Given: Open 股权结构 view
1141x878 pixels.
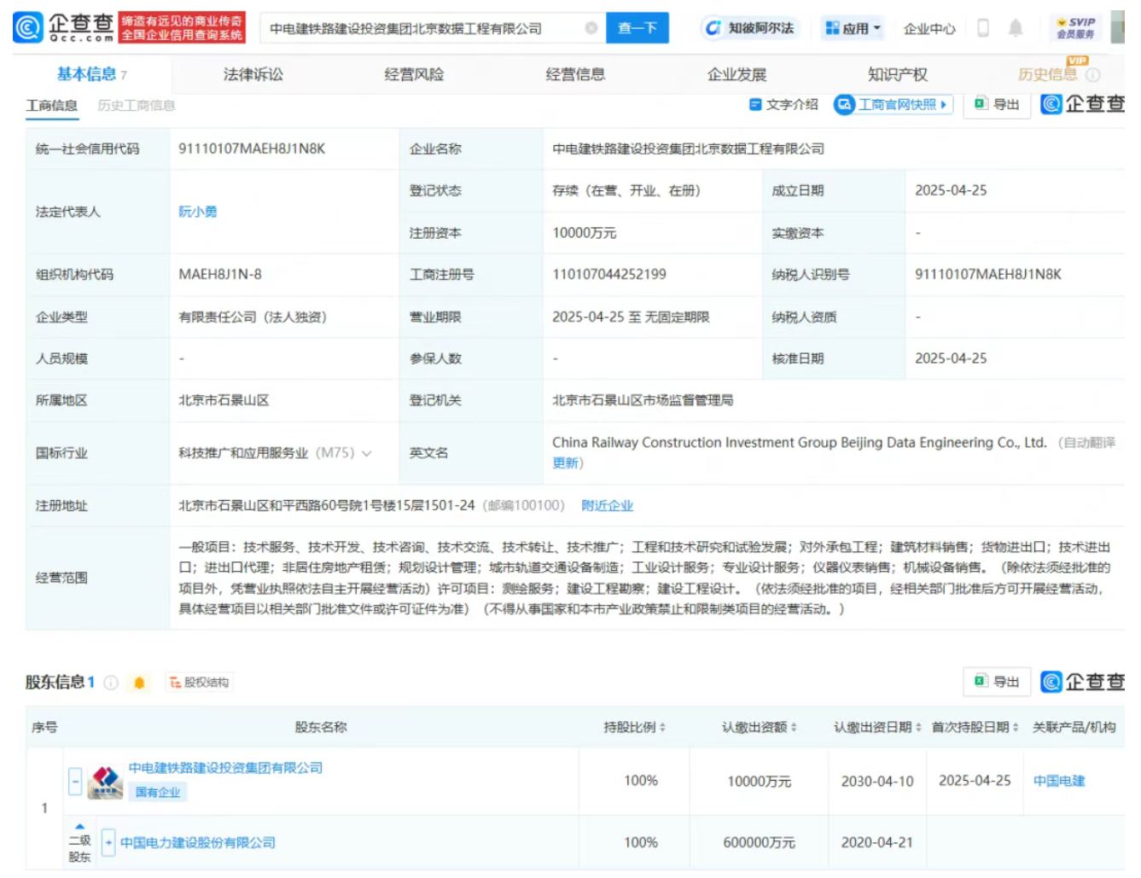Looking at the screenshot, I should click(x=200, y=683).
